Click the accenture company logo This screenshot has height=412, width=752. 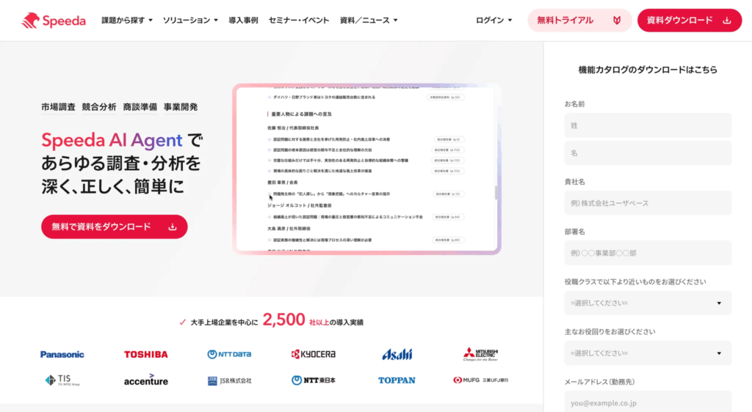(145, 380)
